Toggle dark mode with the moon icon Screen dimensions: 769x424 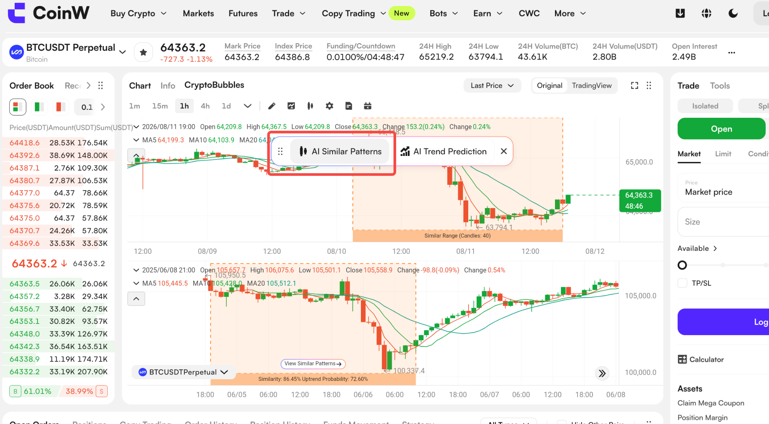733,13
